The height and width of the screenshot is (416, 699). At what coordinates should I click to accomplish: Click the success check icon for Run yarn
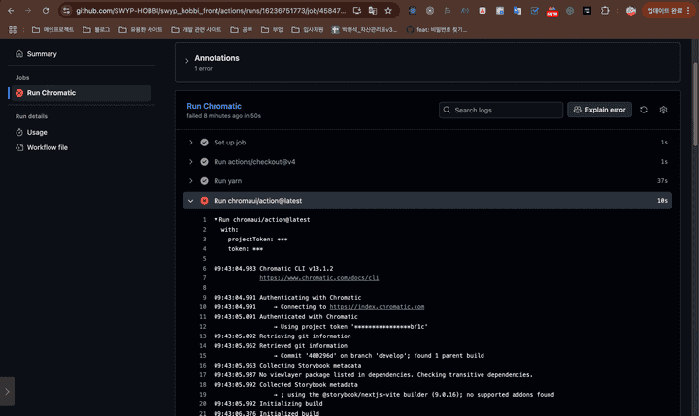point(204,180)
